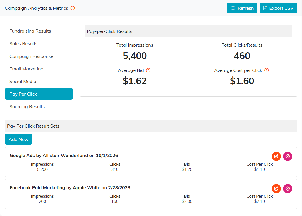
Task: Click the Average Bid value $1.62
Action: tap(135, 81)
